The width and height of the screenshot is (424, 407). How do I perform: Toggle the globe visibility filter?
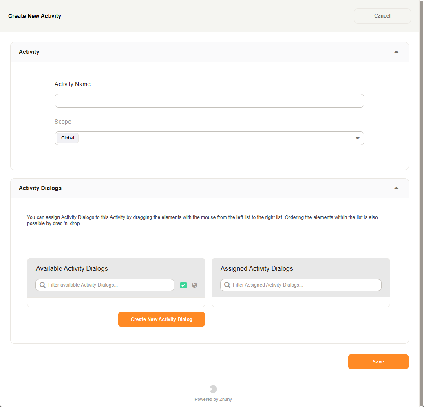[194, 285]
